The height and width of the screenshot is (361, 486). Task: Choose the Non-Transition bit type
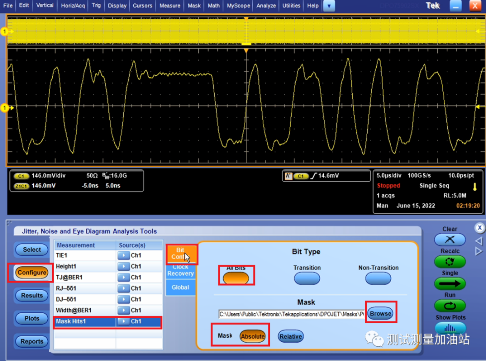click(x=378, y=279)
